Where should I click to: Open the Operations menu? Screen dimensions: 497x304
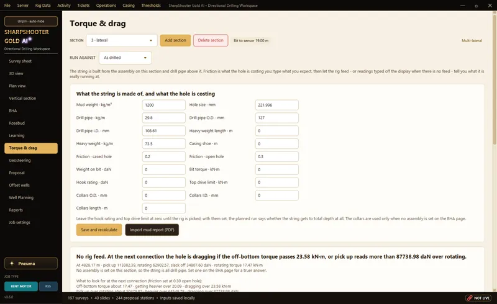point(106,6)
